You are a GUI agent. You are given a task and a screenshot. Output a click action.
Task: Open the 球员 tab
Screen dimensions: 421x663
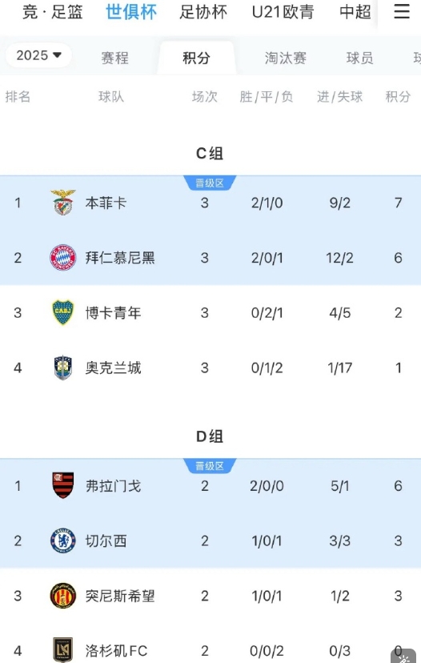[x=359, y=58]
